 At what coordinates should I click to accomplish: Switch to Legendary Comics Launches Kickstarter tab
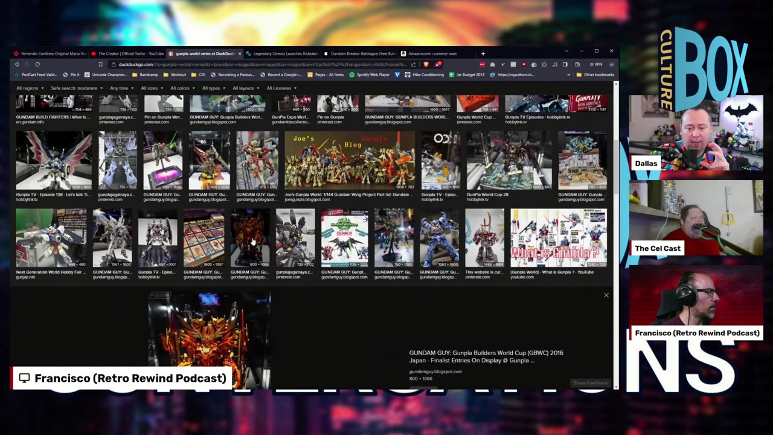tap(282, 53)
